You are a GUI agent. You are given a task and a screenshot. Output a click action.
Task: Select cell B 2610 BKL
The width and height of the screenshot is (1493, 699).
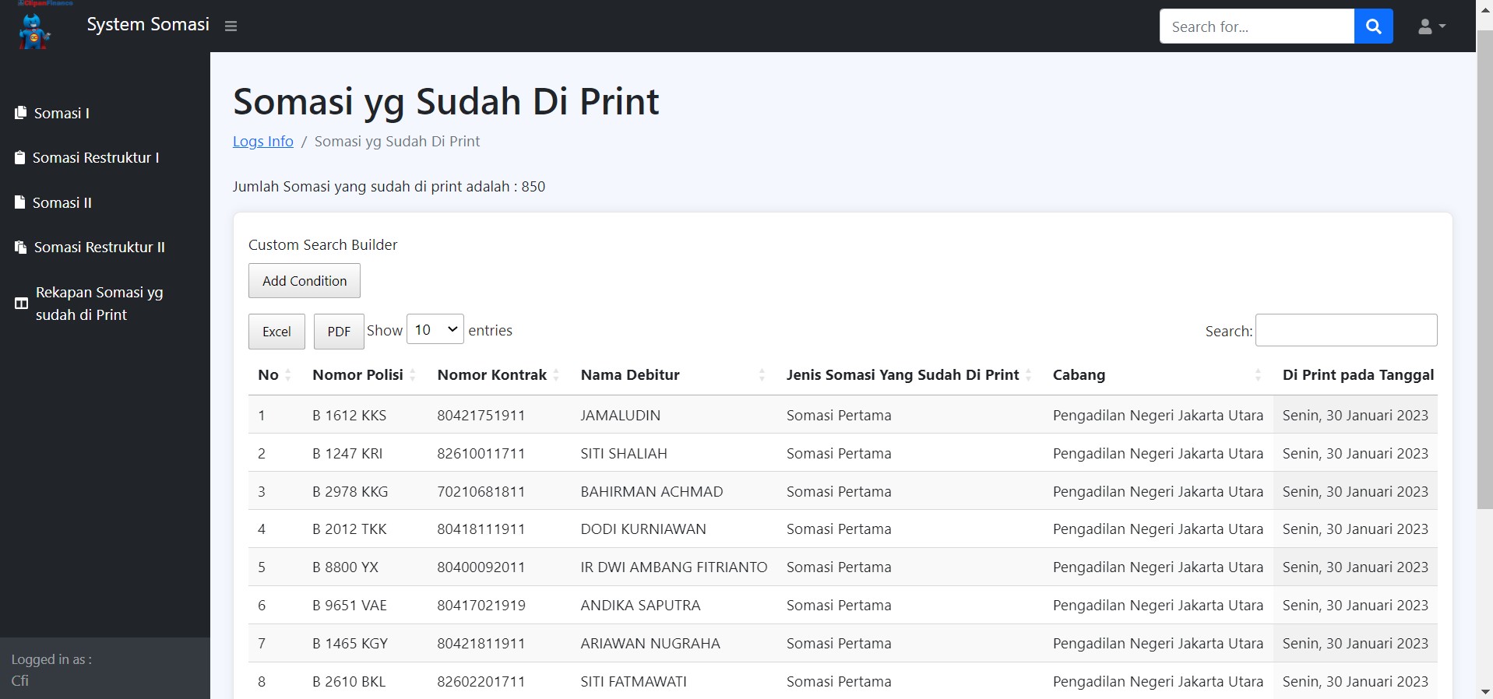[349, 682]
